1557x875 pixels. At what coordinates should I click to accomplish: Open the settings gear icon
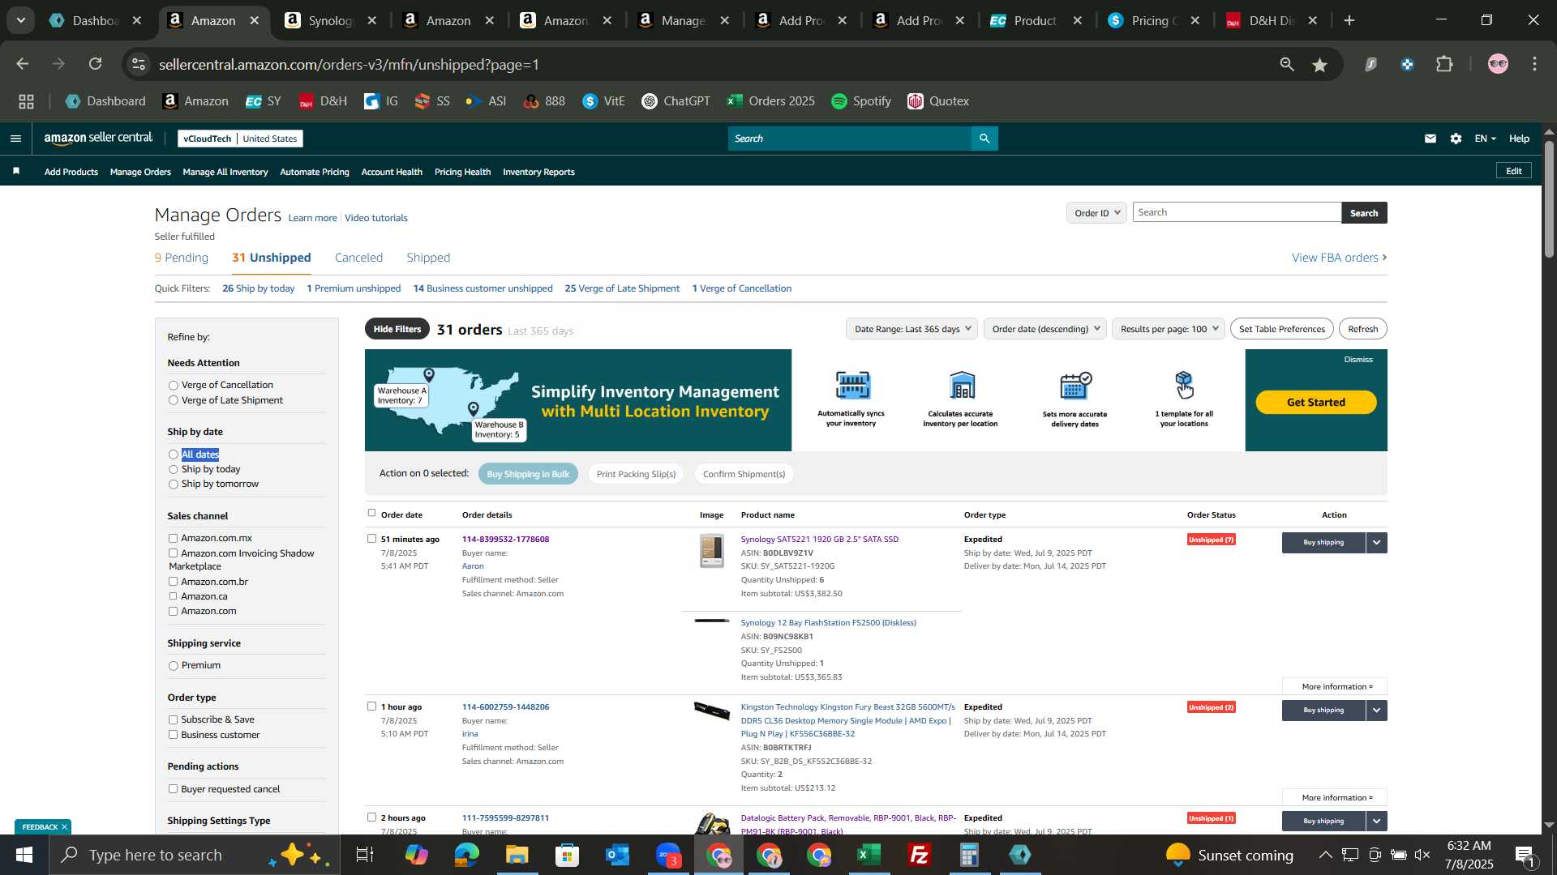pos(1456,139)
